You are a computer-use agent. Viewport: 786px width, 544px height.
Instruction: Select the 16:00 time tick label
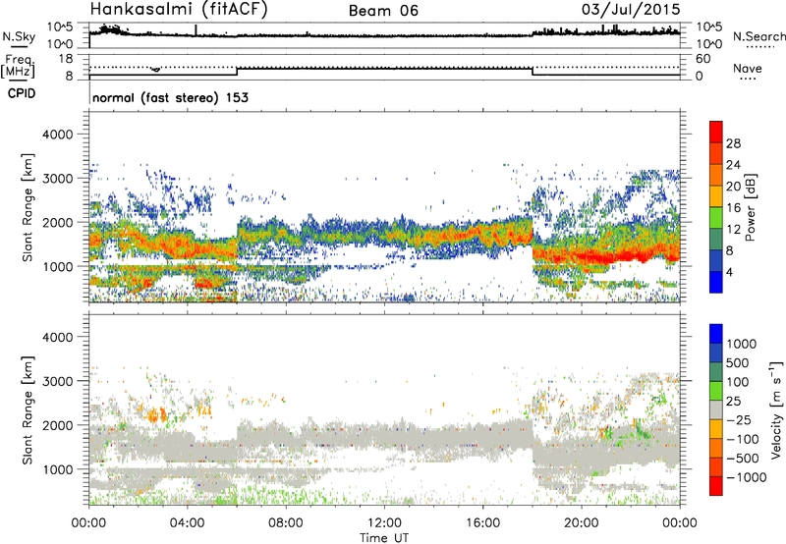point(482,522)
